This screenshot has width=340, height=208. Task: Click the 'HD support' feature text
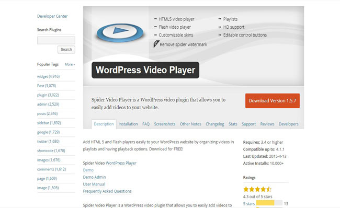(x=234, y=27)
